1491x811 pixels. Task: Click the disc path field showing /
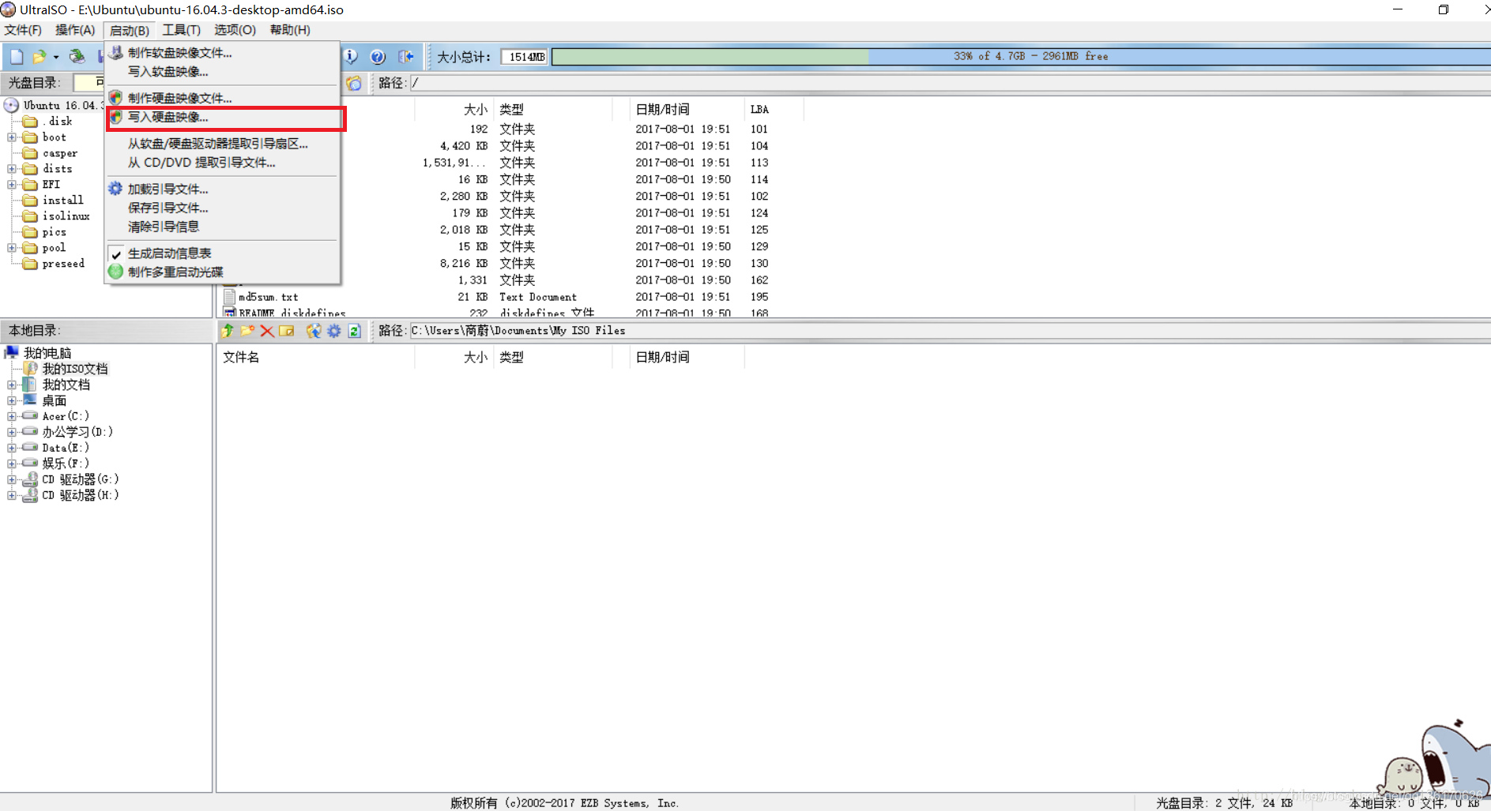[950, 83]
